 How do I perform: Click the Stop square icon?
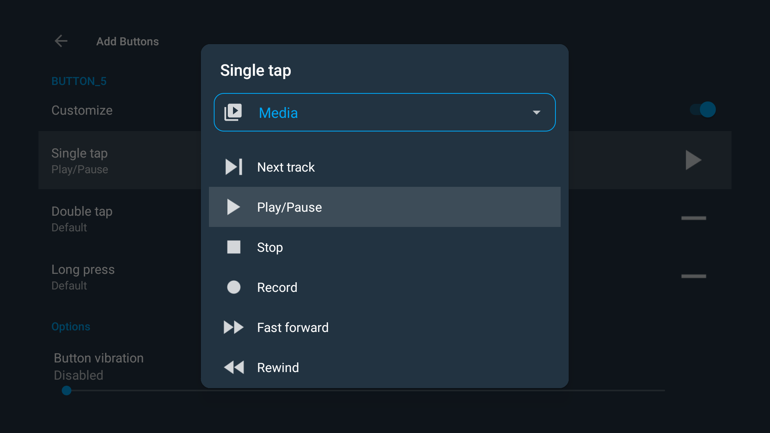234,247
